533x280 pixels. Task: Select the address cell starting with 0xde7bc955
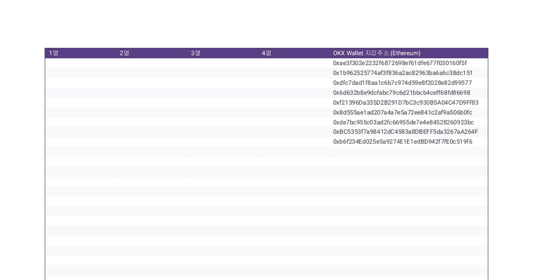click(403, 122)
